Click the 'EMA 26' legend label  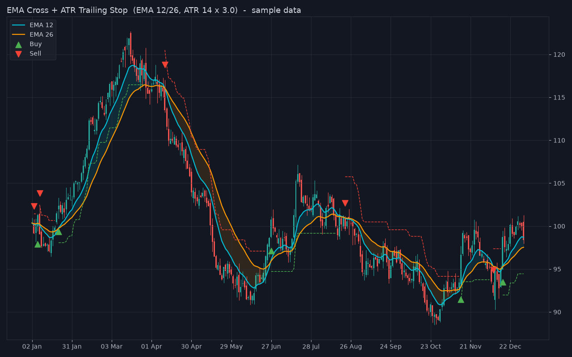click(x=41, y=35)
